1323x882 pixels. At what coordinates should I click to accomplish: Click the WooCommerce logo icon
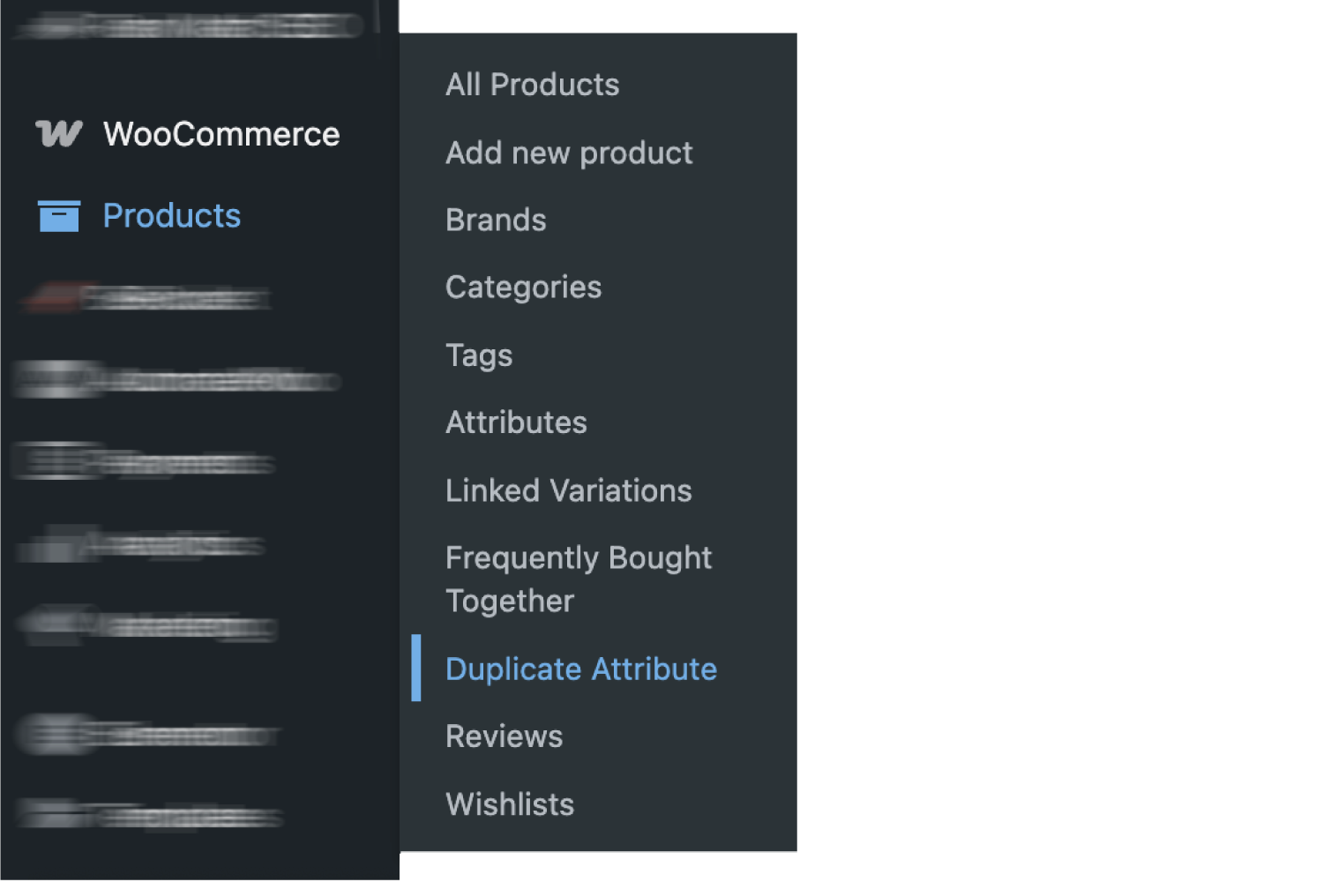coord(59,134)
